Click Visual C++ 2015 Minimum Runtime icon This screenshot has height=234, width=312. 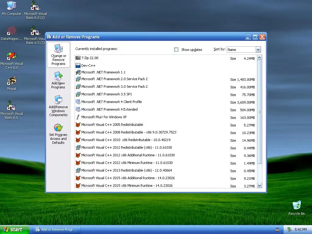pyautogui.click(x=78, y=186)
